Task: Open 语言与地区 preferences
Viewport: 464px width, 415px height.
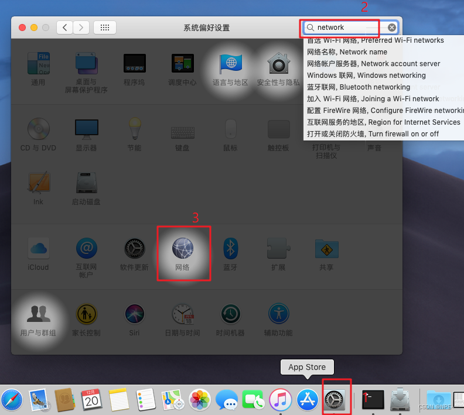Action: [230, 69]
